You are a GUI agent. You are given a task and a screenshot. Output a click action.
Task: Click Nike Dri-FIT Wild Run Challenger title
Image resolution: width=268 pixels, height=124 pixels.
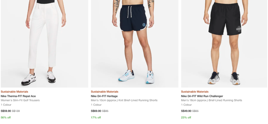202,96
